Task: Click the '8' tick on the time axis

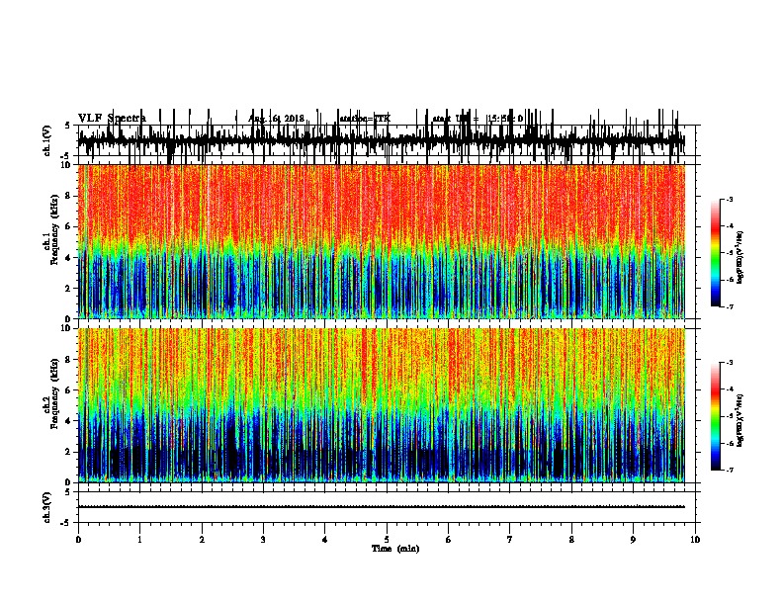Action: pos(571,540)
